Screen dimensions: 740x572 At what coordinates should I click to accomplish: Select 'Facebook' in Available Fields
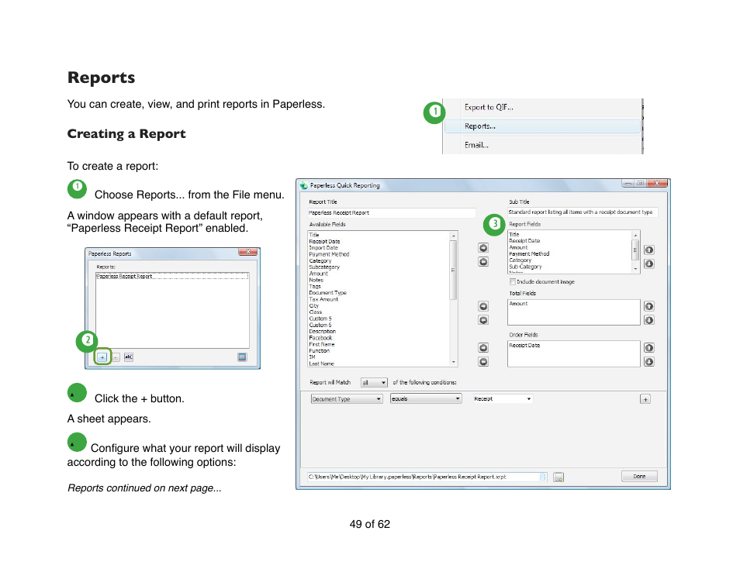(x=320, y=338)
